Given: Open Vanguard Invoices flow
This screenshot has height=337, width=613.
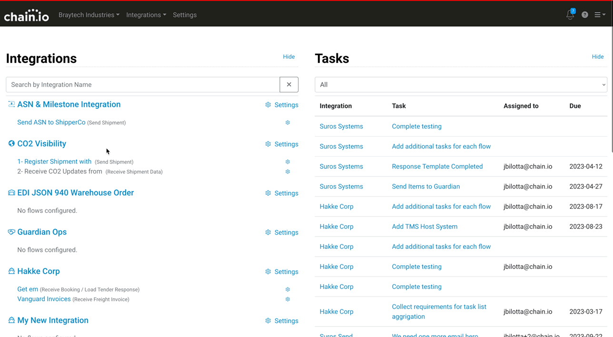Looking at the screenshot, I should pyautogui.click(x=44, y=299).
